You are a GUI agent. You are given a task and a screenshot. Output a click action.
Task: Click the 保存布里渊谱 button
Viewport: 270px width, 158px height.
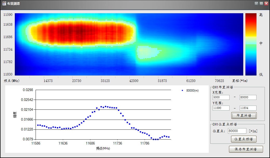[x=246, y=149]
